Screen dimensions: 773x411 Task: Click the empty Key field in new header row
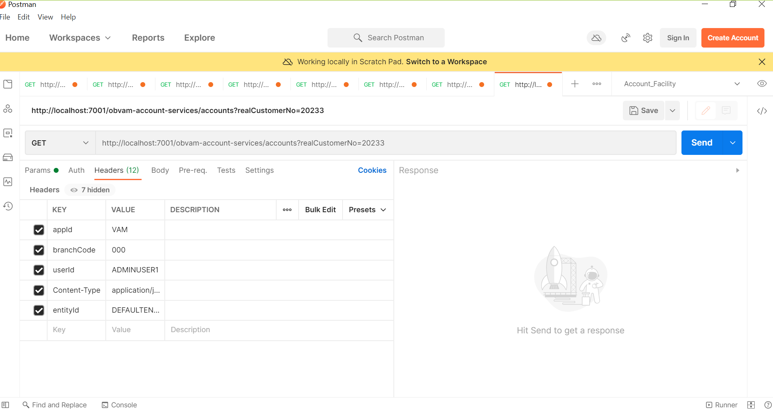pyautogui.click(x=76, y=330)
